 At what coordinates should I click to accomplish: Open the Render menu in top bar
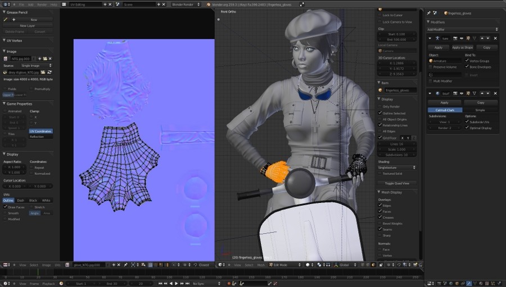pos(42,4)
